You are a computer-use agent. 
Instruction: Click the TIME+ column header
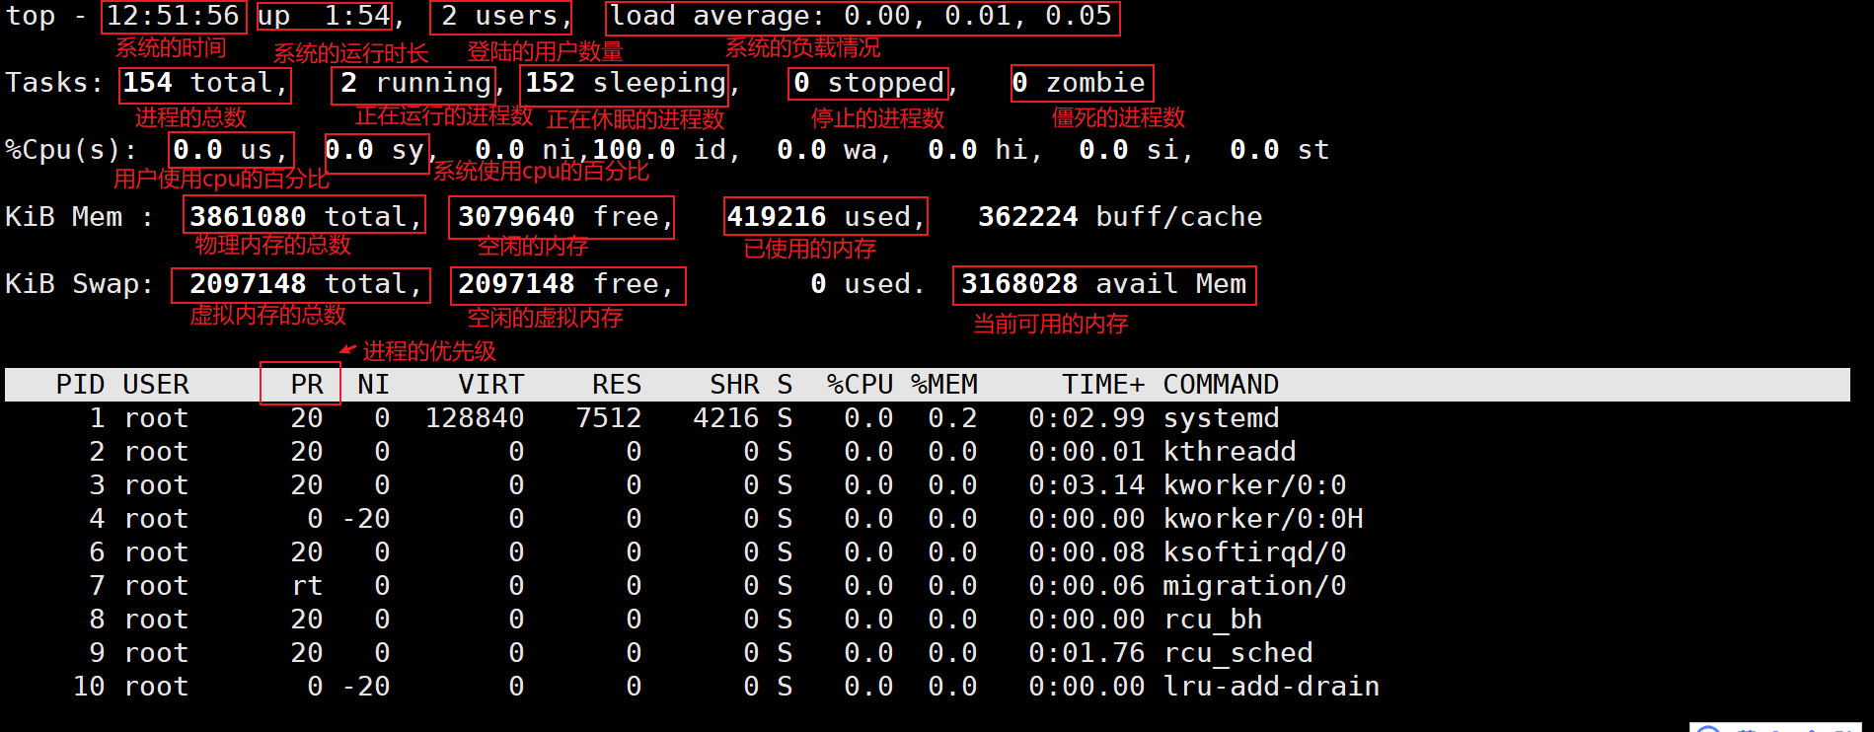[x=1103, y=384]
